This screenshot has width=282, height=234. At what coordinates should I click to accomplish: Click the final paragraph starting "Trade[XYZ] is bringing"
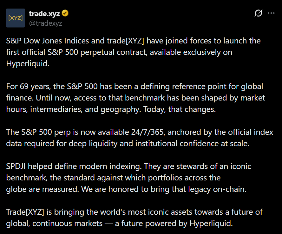pos(133,217)
